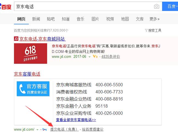
Task: Open the 京东电话-京东商城网站 result link
Action: (x=43, y=39)
